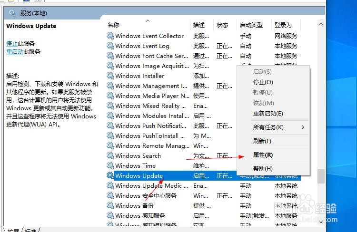
Task: Click gear icon of Windows Event Collector
Action: tap(110, 36)
